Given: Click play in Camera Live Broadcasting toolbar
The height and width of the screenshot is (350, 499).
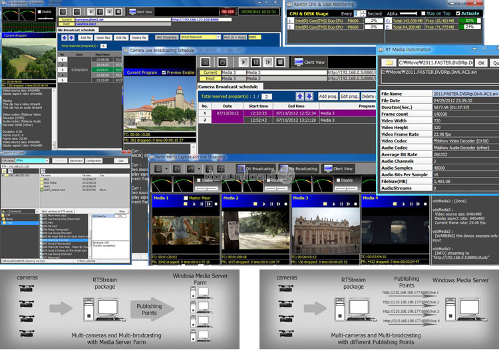Looking at the screenshot, I should [244, 62].
